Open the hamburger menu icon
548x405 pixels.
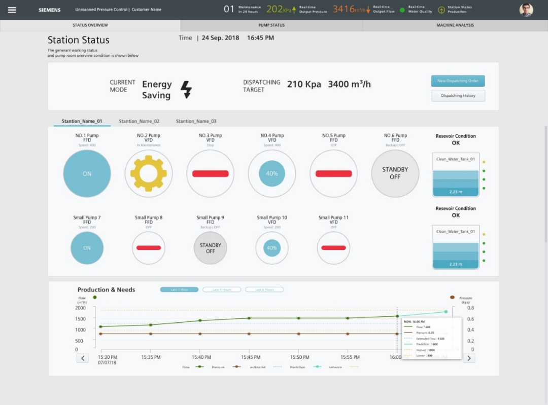click(x=12, y=10)
